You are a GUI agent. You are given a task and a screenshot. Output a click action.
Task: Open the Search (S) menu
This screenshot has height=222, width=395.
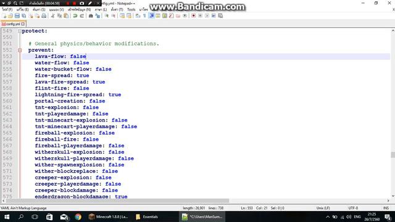point(39,9)
